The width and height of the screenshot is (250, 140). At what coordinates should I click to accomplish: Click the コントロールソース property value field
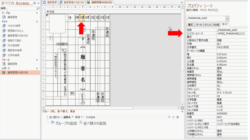[x=232, y=33]
